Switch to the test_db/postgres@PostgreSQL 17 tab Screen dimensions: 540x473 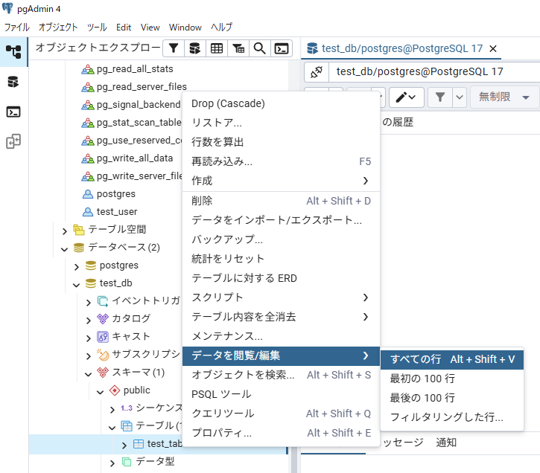(401, 48)
